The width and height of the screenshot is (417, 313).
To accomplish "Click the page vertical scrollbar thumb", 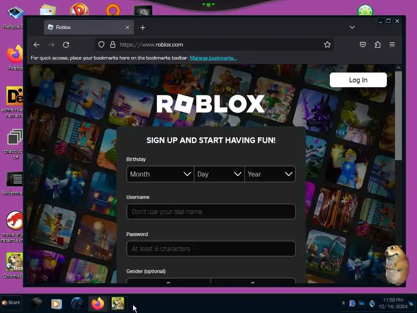I will [x=398, y=116].
